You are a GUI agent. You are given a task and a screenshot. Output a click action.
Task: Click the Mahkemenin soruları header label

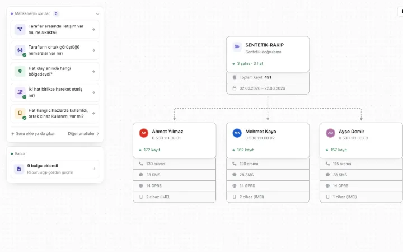click(32, 13)
